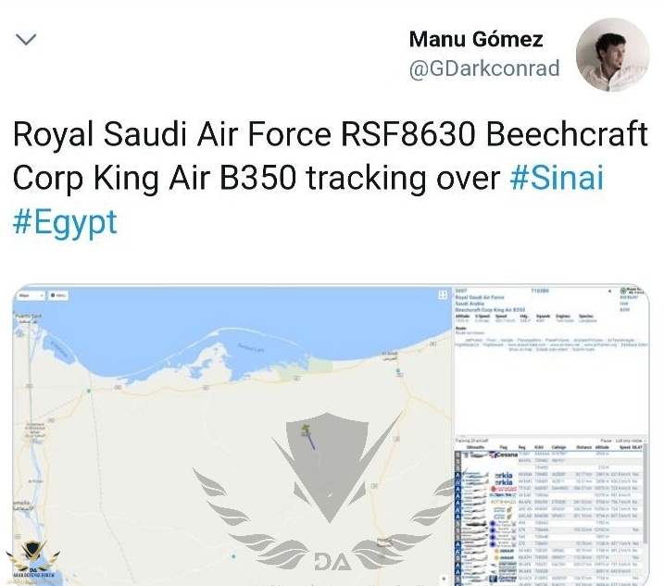Click the #Egypt hashtag link
Image resolution: width=664 pixels, height=586 pixels.
(x=65, y=223)
